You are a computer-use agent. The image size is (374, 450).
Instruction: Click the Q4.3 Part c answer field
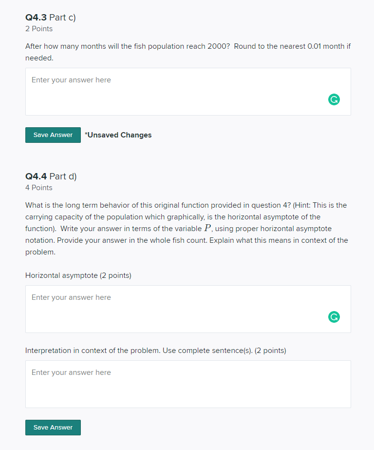[x=188, y=92]
